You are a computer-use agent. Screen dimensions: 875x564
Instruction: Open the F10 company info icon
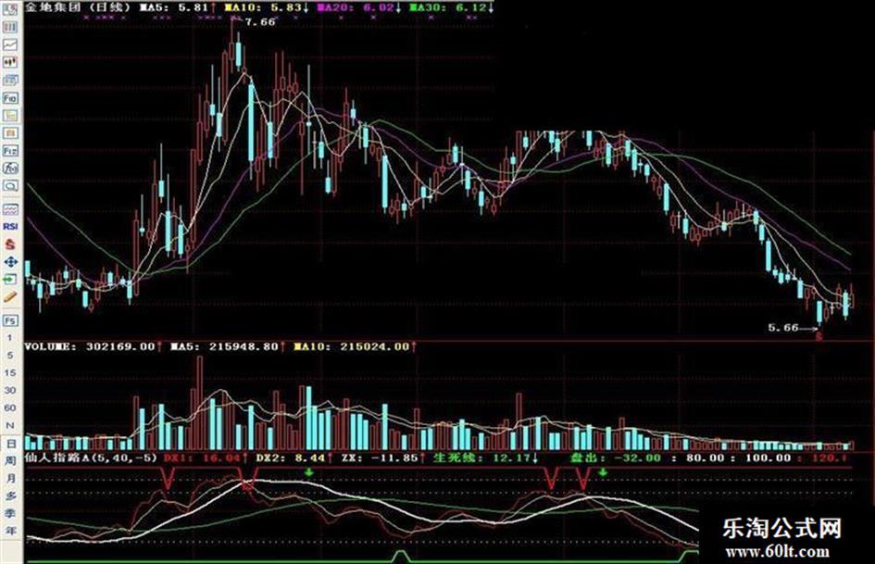click(10, 98)
